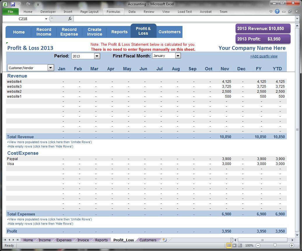Click the Record Expense navigation button
This screenshot has height=251, width=302.
point(69,32)
